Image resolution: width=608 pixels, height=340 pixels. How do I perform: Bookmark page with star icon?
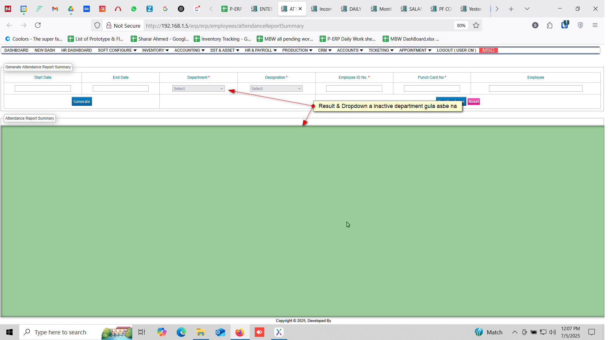(x=476, y=25)
